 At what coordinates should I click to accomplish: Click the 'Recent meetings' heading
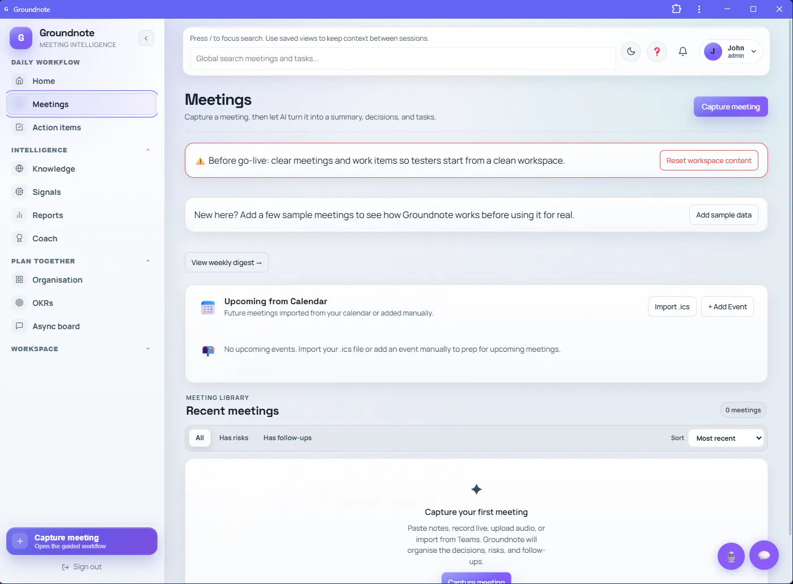point(232,411)
